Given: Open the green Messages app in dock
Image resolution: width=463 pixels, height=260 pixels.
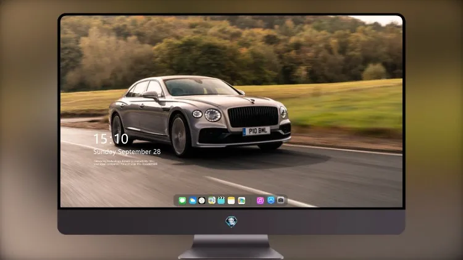Looking at the screenshot, I should [182, 201].
